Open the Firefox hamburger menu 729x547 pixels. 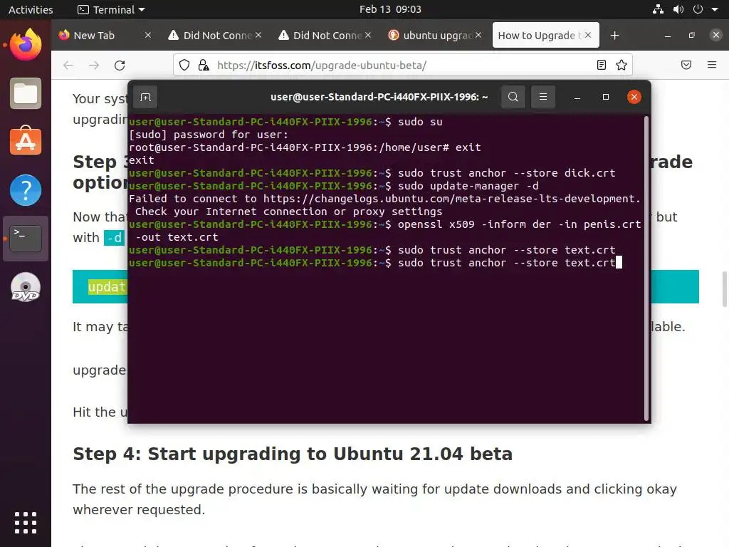[712, 65]
